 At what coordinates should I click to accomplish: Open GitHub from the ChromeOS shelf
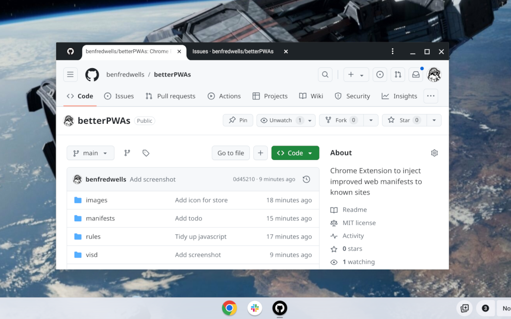point(279,308)
